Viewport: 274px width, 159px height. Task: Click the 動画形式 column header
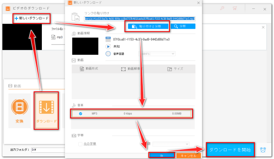coord(89,69)
